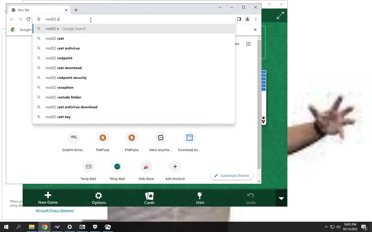Select 'nod32 exclude folder' suggestion

coord(134,97)
